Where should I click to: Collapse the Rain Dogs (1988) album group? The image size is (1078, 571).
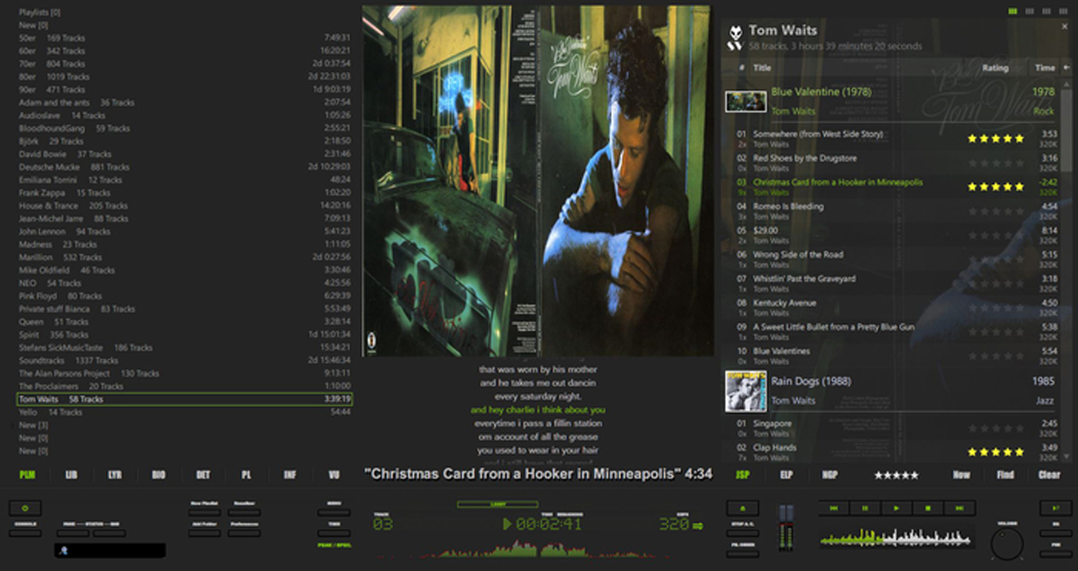coord(889,391)
